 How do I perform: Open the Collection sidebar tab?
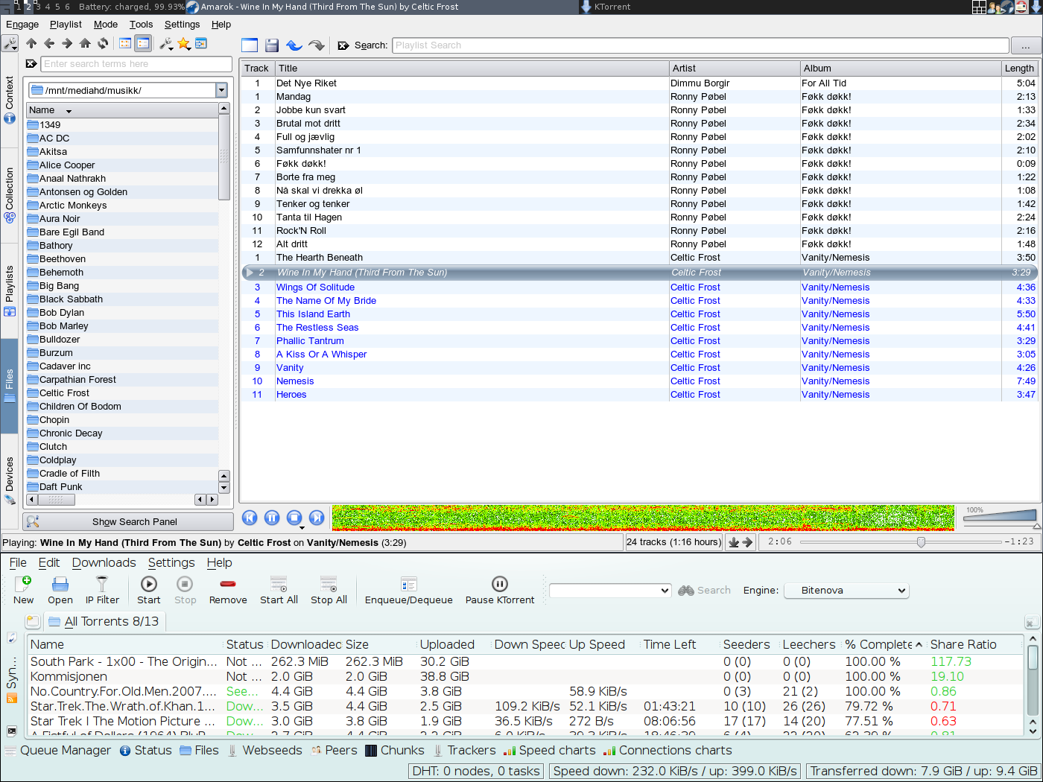pyautogui.click(x=9, y=196)
